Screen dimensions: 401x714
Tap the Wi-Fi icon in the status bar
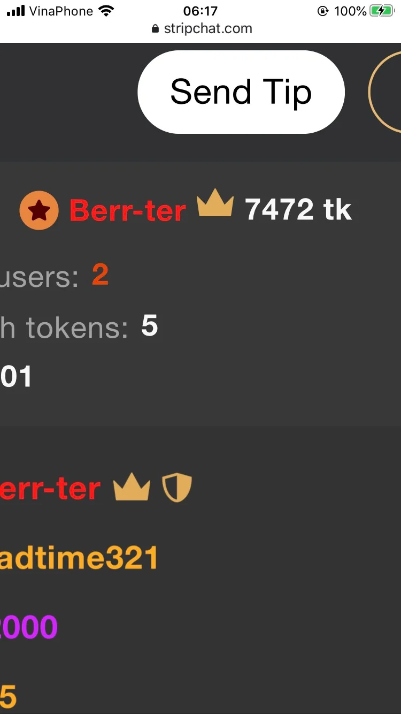pyautogui.click(x=106, y=11)
